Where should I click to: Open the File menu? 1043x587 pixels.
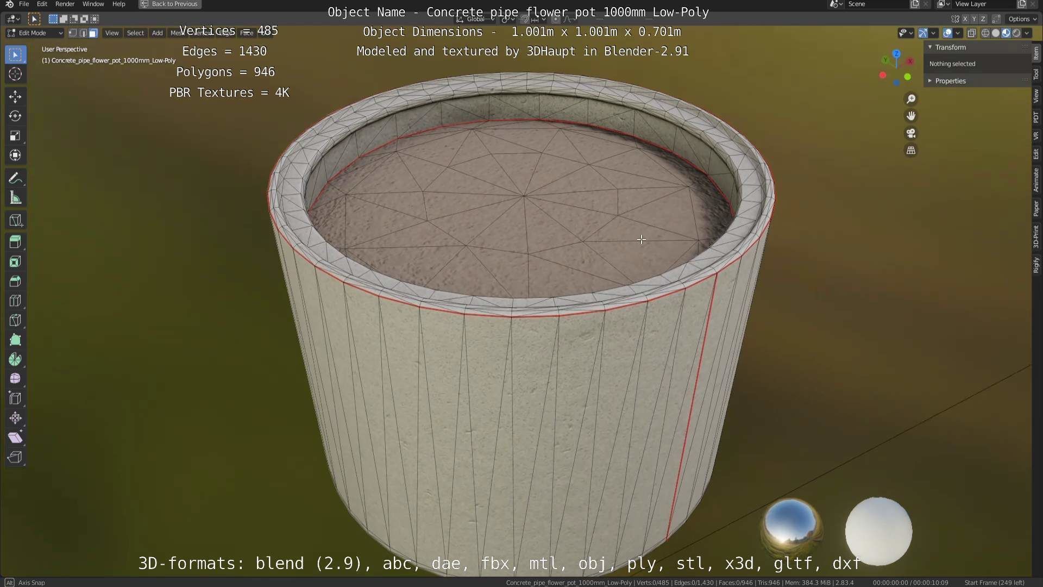(24, 4)
